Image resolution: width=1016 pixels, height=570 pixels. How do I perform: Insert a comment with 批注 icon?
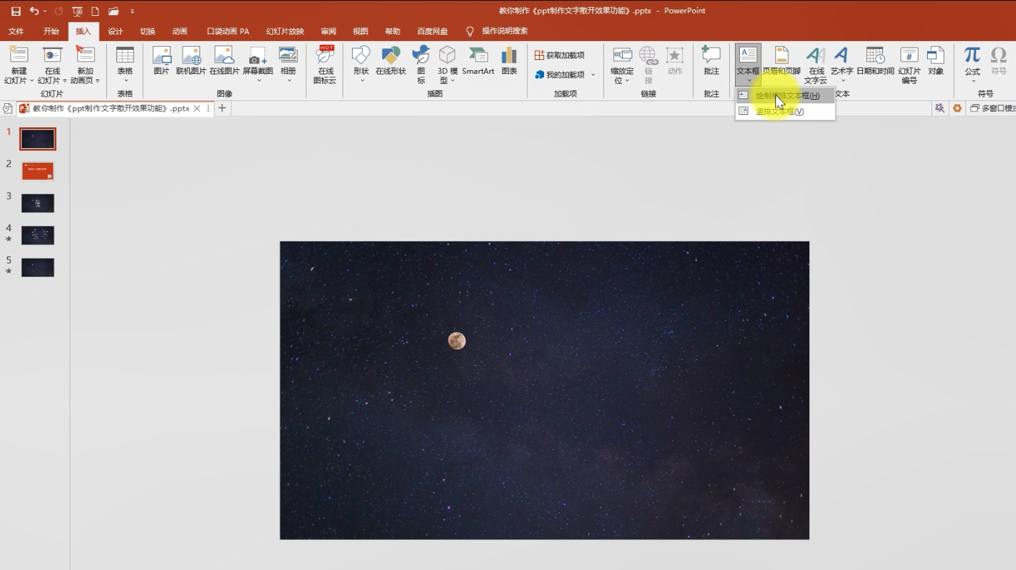712,61
